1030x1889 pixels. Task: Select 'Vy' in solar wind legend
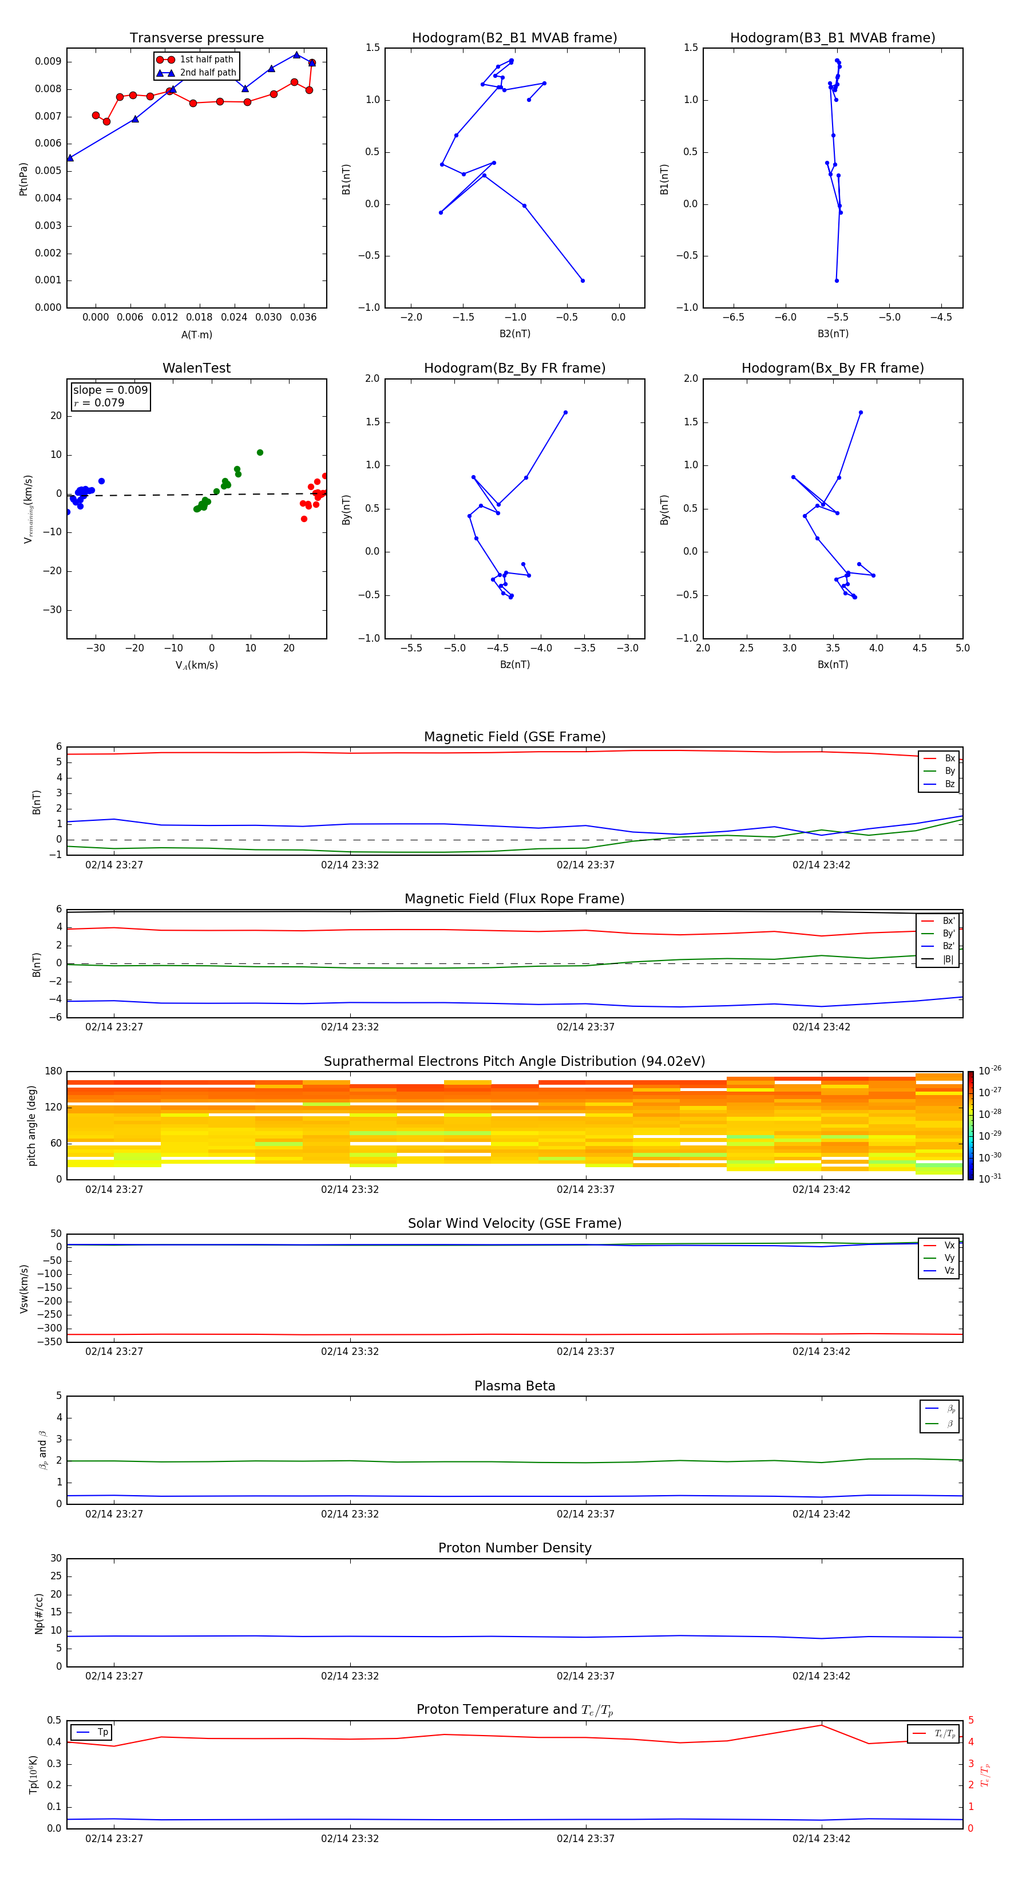point(939,1258)
